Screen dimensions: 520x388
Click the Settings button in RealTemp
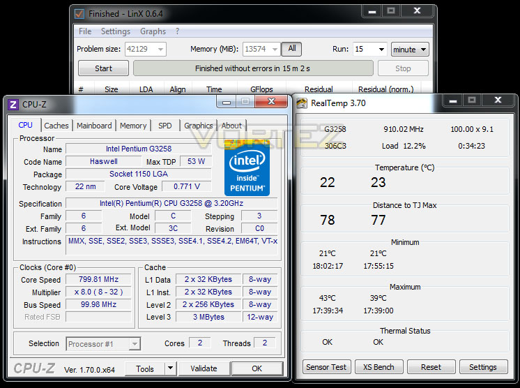click(483, 367)
